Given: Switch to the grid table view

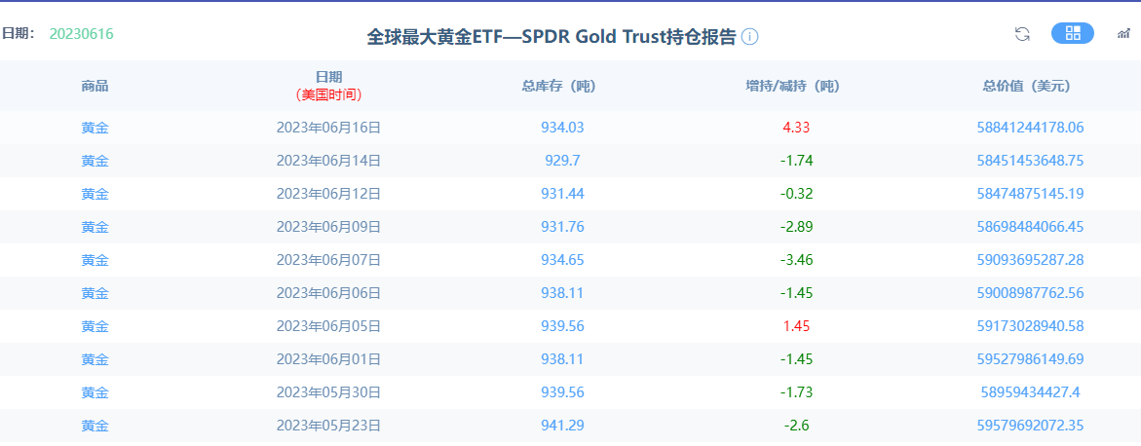Looking at the screenshot, I should pyautogui.click(x=1073, y=33).
